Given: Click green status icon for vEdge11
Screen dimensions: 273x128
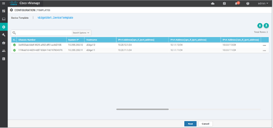Looking at the screenshot, I should click(14, 50).
